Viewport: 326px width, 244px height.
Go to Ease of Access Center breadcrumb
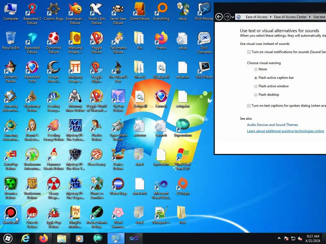point(290,17)
